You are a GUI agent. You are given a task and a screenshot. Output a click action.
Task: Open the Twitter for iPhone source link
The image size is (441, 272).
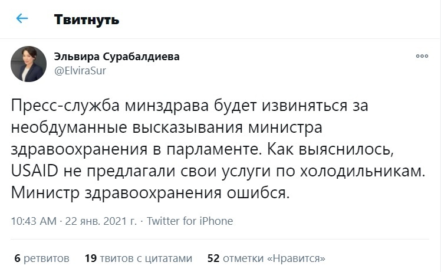190,221
